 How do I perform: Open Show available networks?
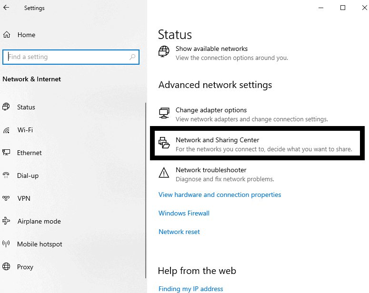[211, 49]
